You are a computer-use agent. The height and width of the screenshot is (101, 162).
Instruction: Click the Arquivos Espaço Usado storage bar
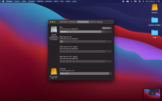pyautogui.click(x=86, y=73)
